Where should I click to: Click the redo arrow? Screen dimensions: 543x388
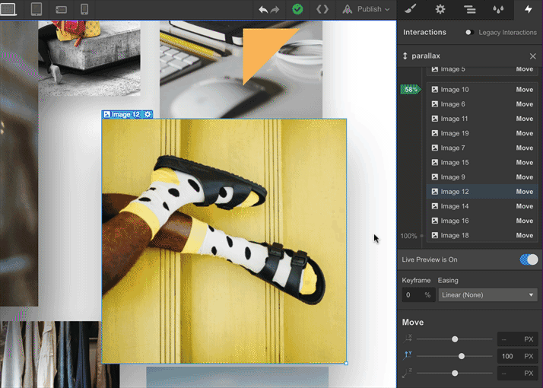[275, 9]
